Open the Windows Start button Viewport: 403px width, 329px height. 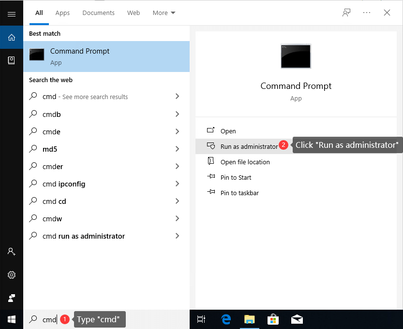12,319
